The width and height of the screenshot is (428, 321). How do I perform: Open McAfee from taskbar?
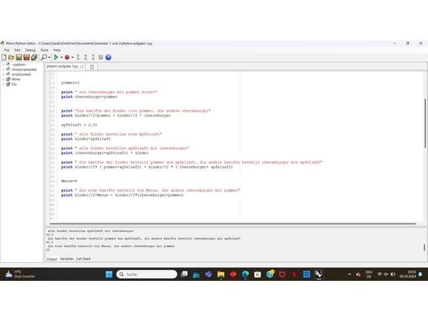282,274
